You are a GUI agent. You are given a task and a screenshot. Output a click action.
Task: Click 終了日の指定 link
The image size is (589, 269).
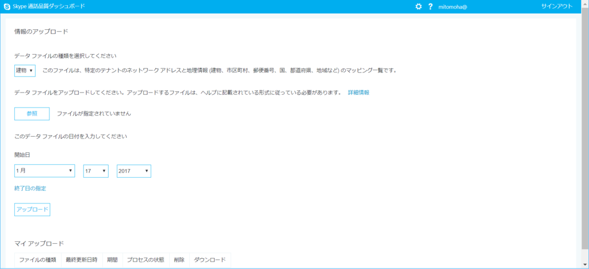(30, 189)
